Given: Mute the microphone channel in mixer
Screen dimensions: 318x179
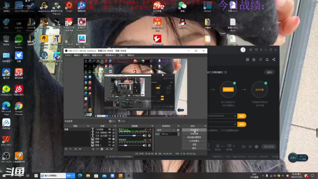Looking at the screenshot, I should (144, 136).
